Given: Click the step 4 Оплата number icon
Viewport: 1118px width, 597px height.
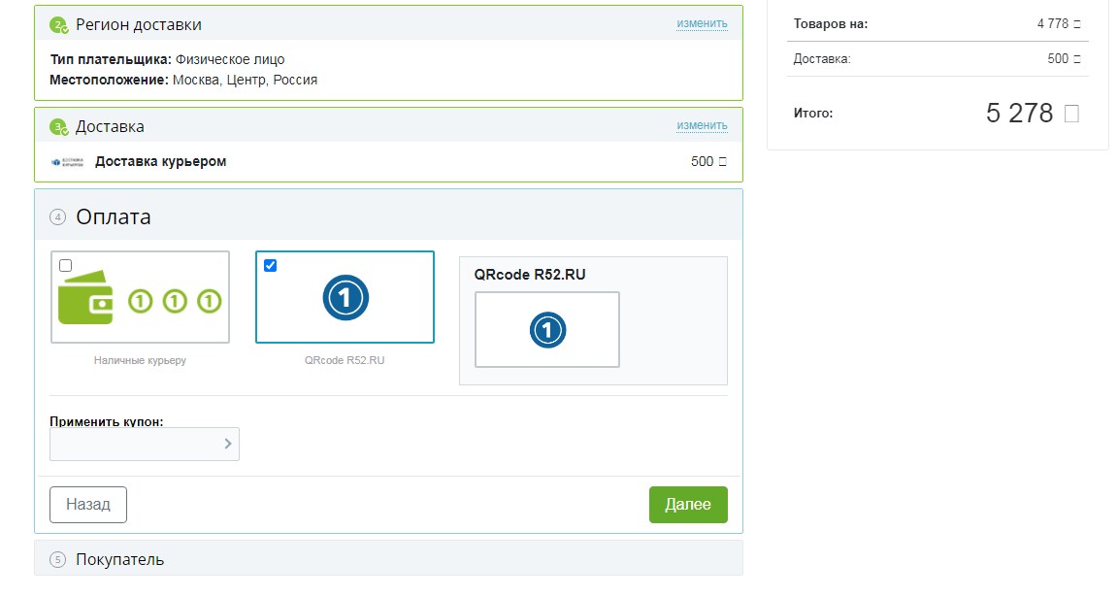Looking at the screenshot, I should click(58, 217).
